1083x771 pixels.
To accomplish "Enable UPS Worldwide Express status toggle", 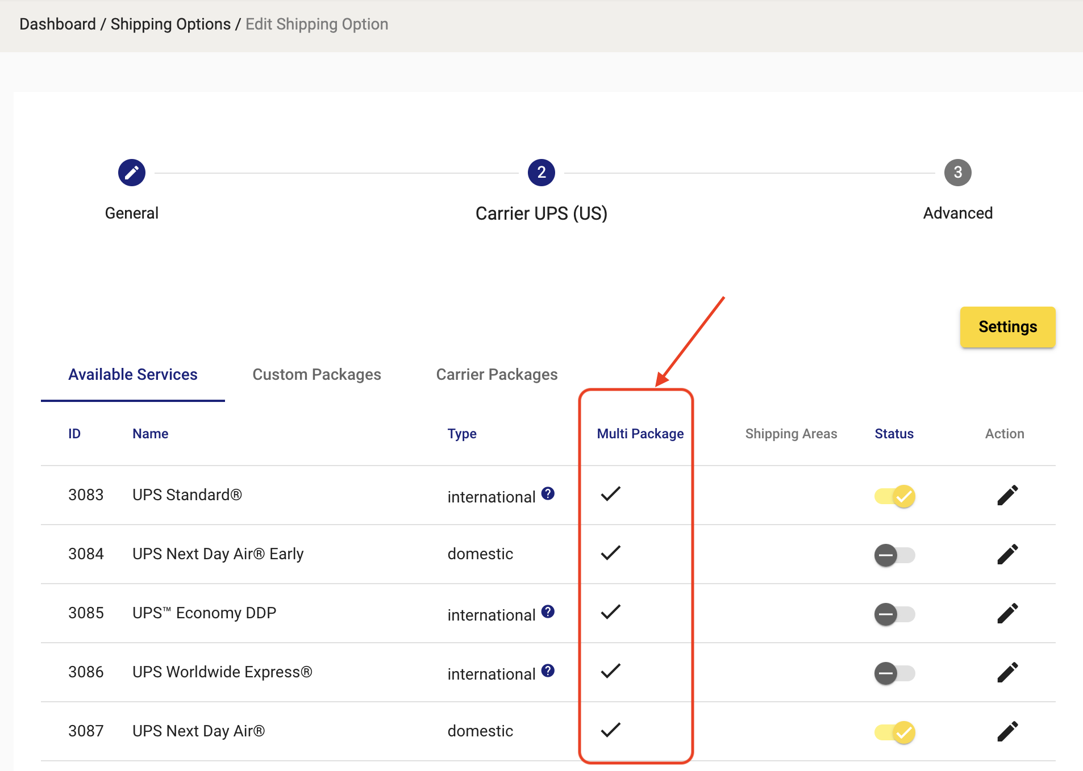I will tap(895, 673).
